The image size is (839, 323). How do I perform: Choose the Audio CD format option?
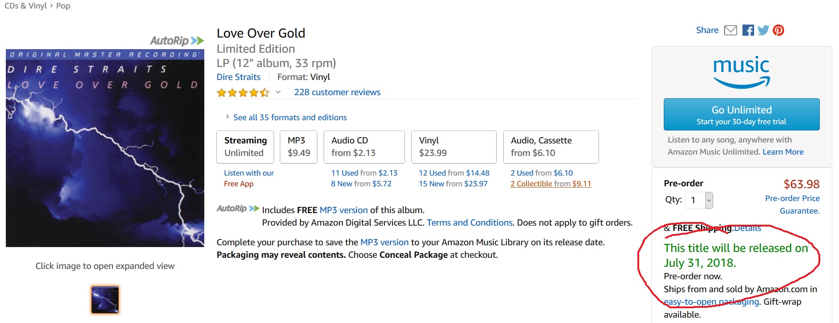point(364,147)
